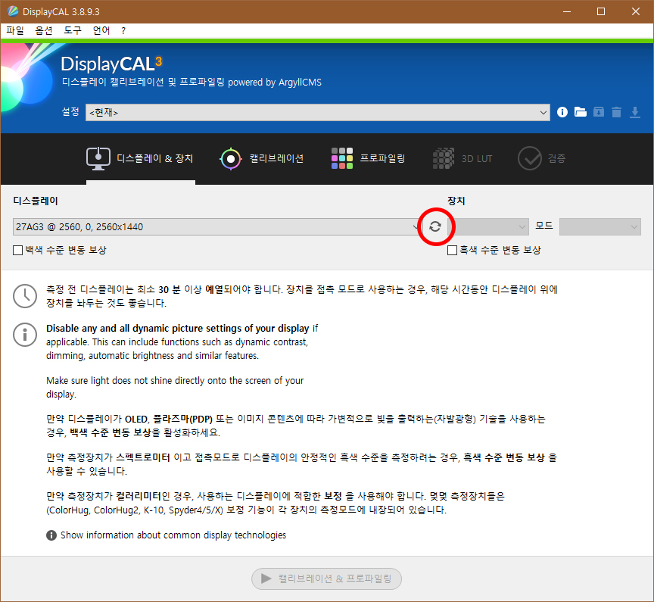654x602 pixels.
Task: Click the info icon beside display technologies link
Action: tap(51, 535)
